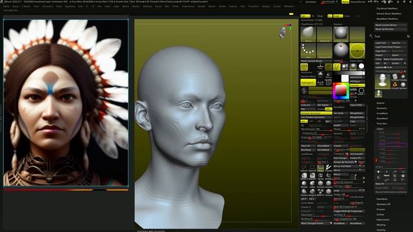Choose the Cylinder3D tool icon

click(395, 77)
